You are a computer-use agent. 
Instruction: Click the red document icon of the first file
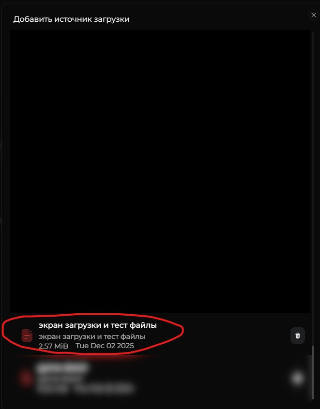tap(27, 335)
